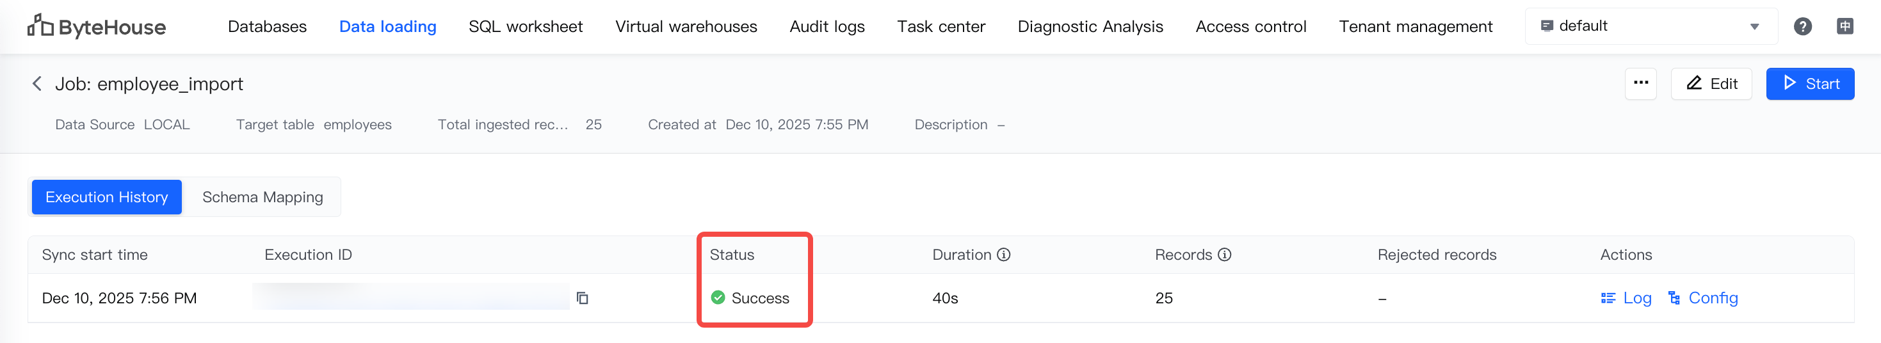Screen dimensions: 1881x343
Task: Copy the Execution ID
Action: [x=582, y=298]
